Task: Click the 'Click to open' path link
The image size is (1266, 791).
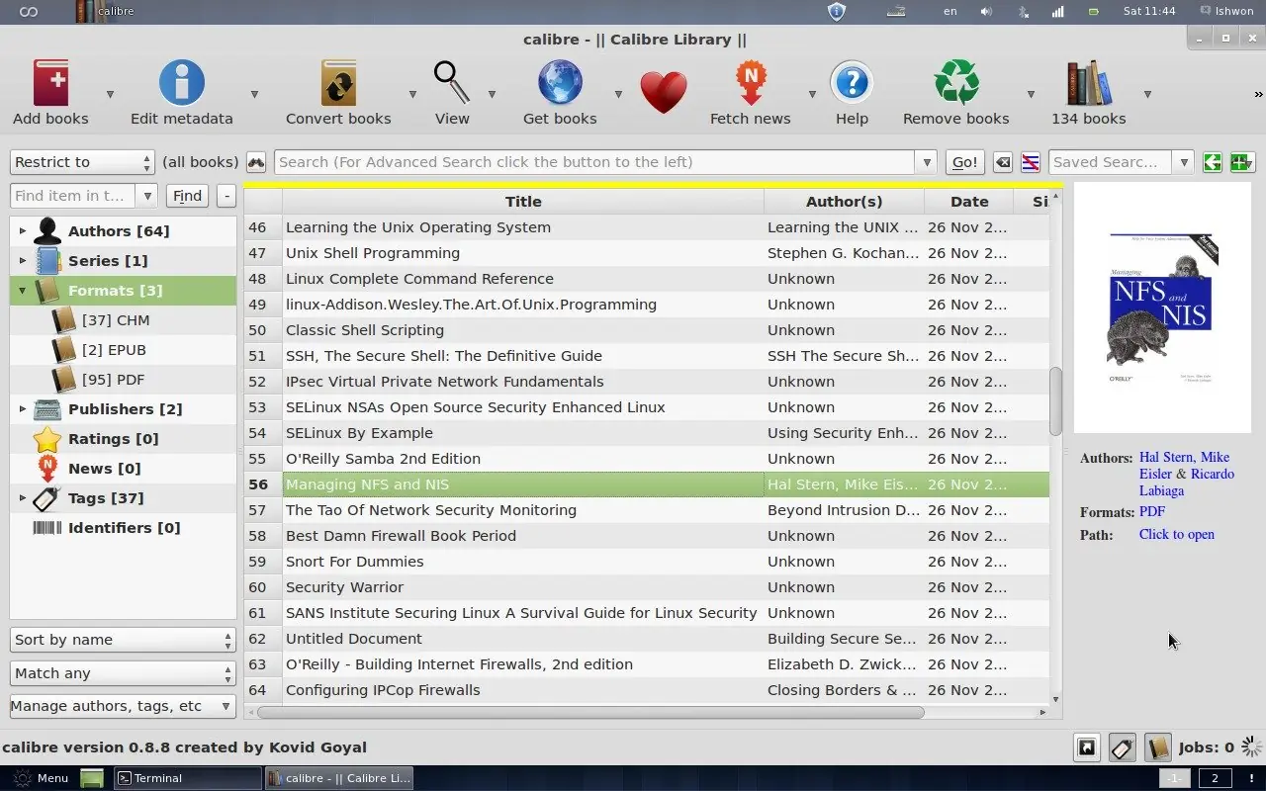Action: point(1177,534)
